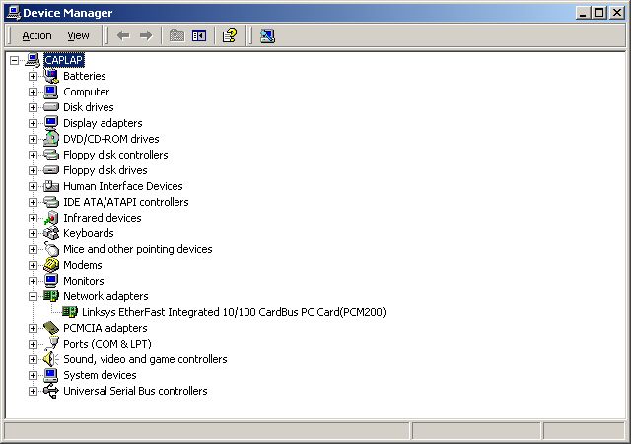The width and height of the screenshot is (631, 444).
Task: Click the PCMCIA adapters card icon
Action: click(x=51, y=328)
